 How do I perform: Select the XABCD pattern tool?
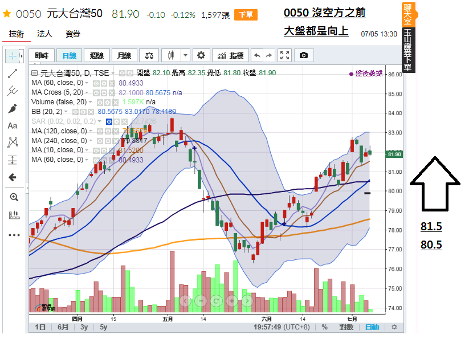point(13,142)
